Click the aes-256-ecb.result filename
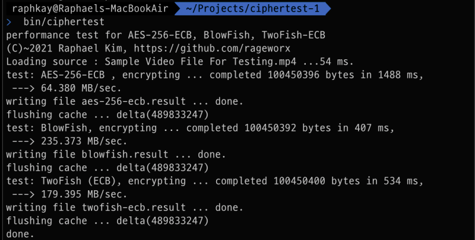This screenshot has width=475, height=240. pos(134,101)
